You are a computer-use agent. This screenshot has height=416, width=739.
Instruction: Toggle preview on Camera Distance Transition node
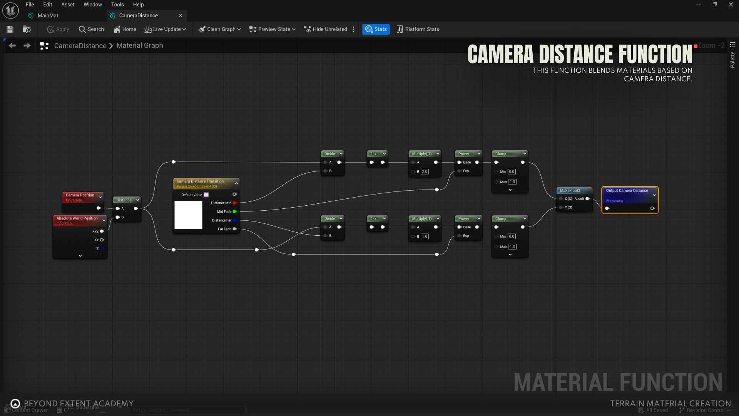point(234,194)
